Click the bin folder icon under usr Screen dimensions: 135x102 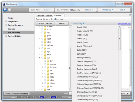[48, 61]
